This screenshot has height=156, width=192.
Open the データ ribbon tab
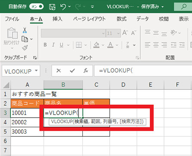click(142, 19)
